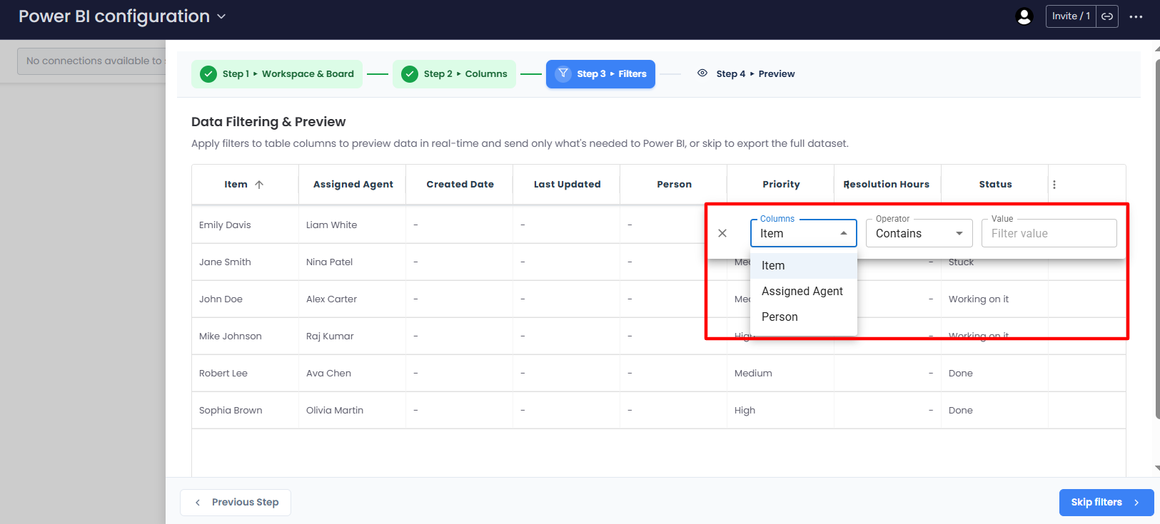The image size is (1160, 524).
Task: Click the Step 2 green checkmark icon
Action: click(410, 74)
